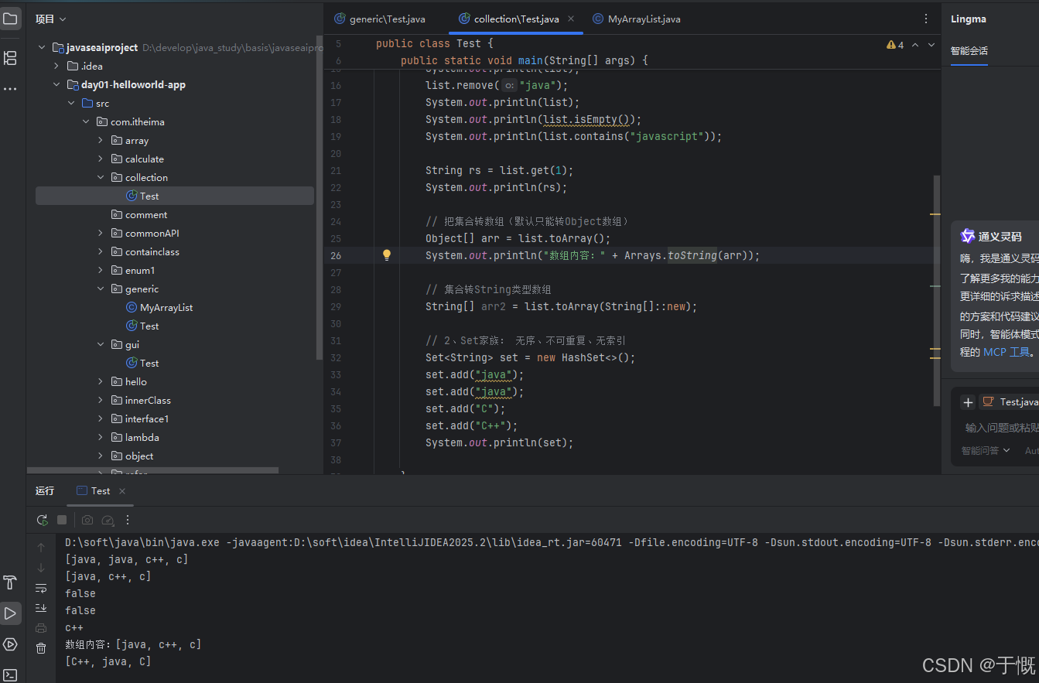Open run toolbar more options
The width and height of the screenshot is (1039, 683).
[128, 520]
